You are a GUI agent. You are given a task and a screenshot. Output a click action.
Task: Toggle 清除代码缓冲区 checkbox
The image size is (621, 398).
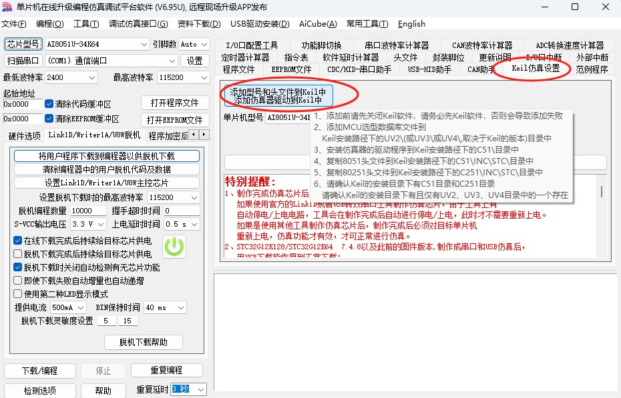tap(49, 104)
